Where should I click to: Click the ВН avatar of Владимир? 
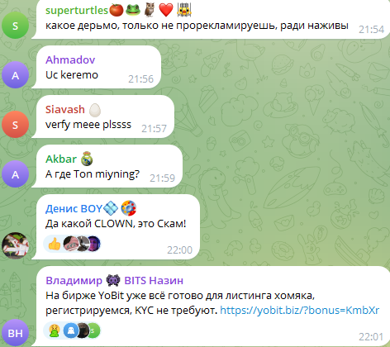(15, 333)
